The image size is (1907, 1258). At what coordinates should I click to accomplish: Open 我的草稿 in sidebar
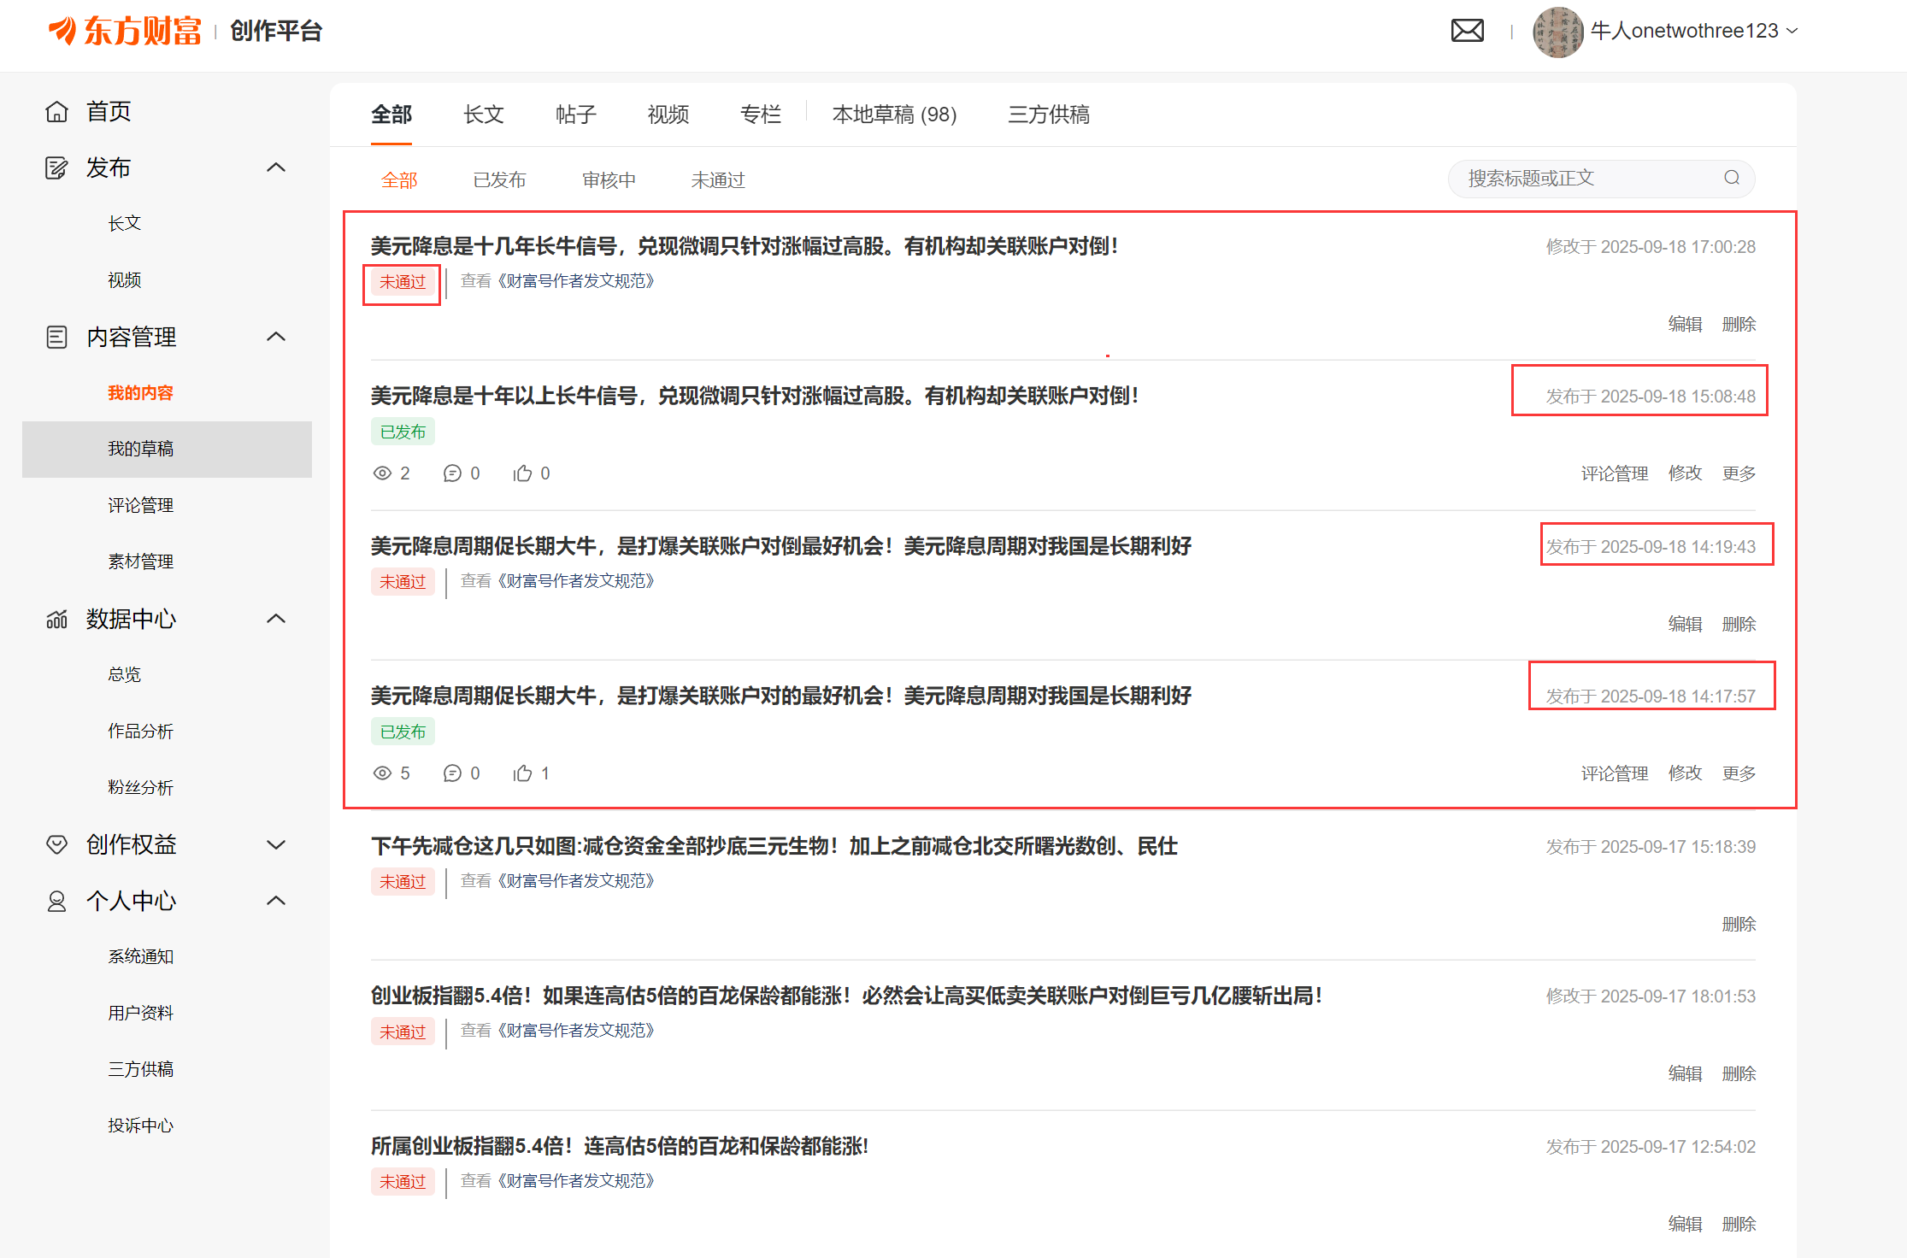(140, 449)
